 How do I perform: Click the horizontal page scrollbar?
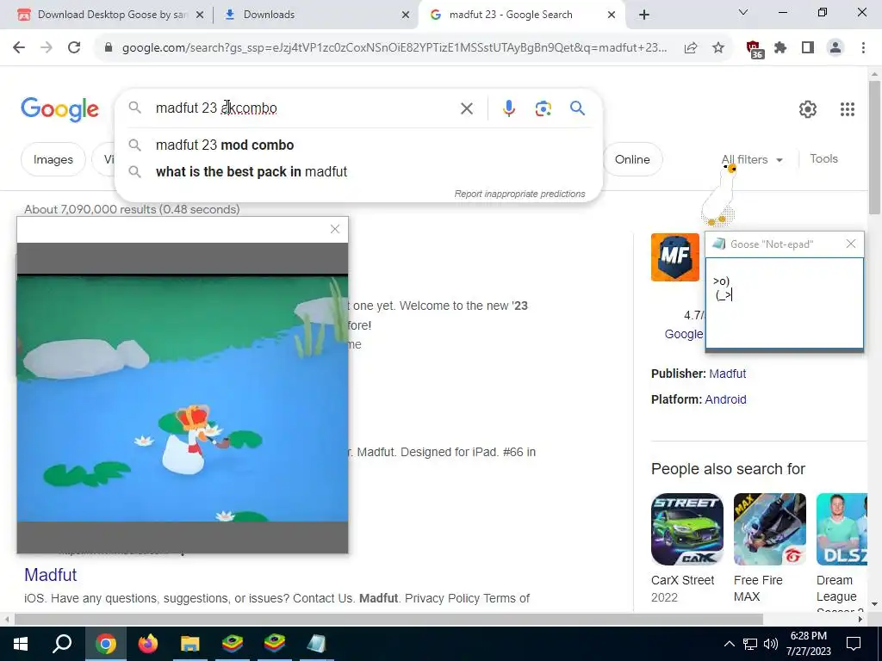(388, 619)
